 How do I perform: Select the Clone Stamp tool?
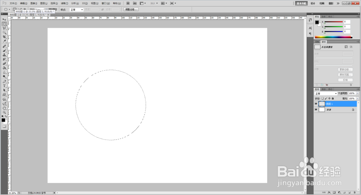pos(4,55)
